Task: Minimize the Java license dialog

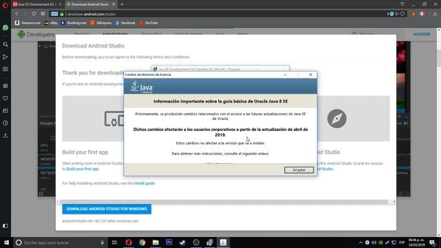Action: tap(285, 75)
